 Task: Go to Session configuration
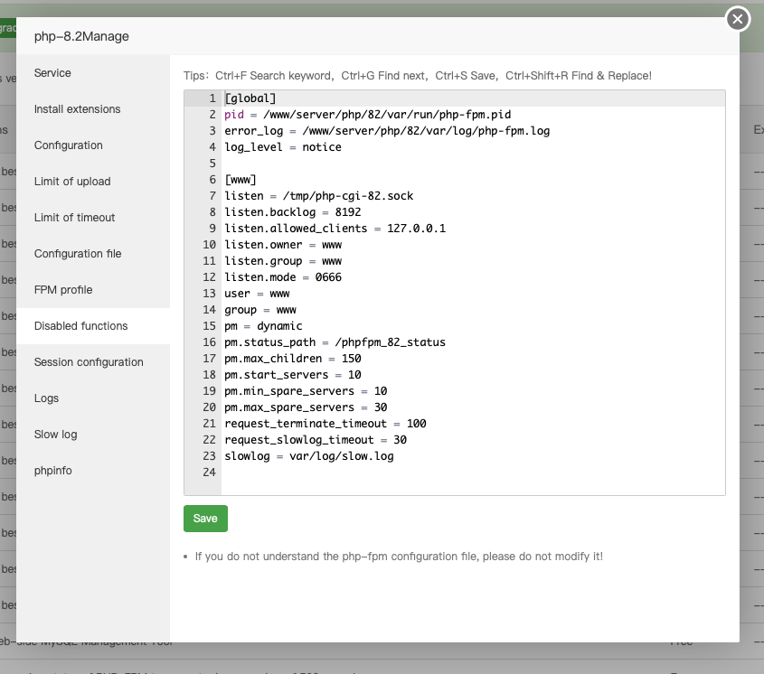[x=89, y=362]
